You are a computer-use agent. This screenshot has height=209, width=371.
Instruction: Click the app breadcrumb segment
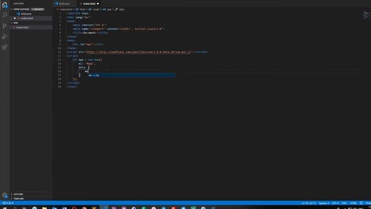pos(109,9)
